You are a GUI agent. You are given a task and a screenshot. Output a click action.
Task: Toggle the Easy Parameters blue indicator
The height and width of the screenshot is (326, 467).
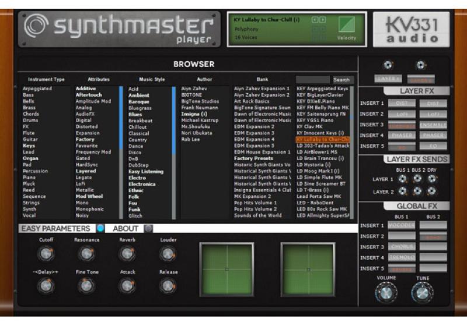(x=100, y=228)
